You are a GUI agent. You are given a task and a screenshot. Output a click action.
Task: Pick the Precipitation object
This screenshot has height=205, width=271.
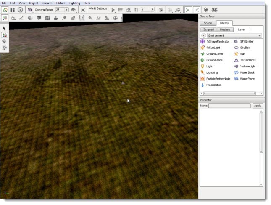click(x=214, y=85)
